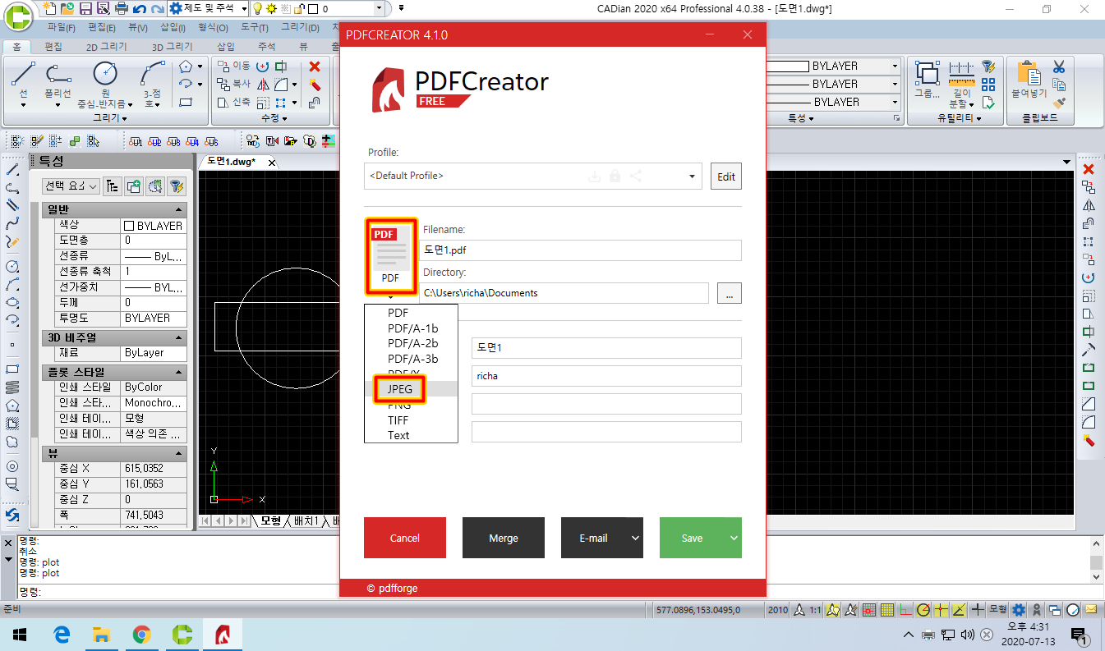Click the Cancel button in PDFCreator

click(405, 538)
